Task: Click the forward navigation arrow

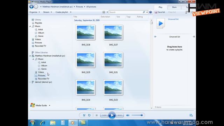Action: [x=36, y=7]
